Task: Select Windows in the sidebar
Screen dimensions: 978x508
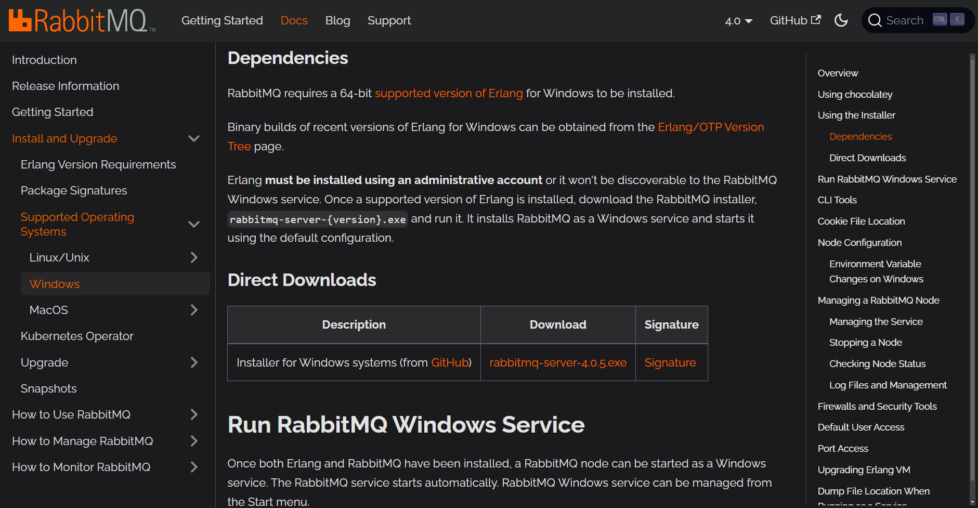Action: point(115,284)
